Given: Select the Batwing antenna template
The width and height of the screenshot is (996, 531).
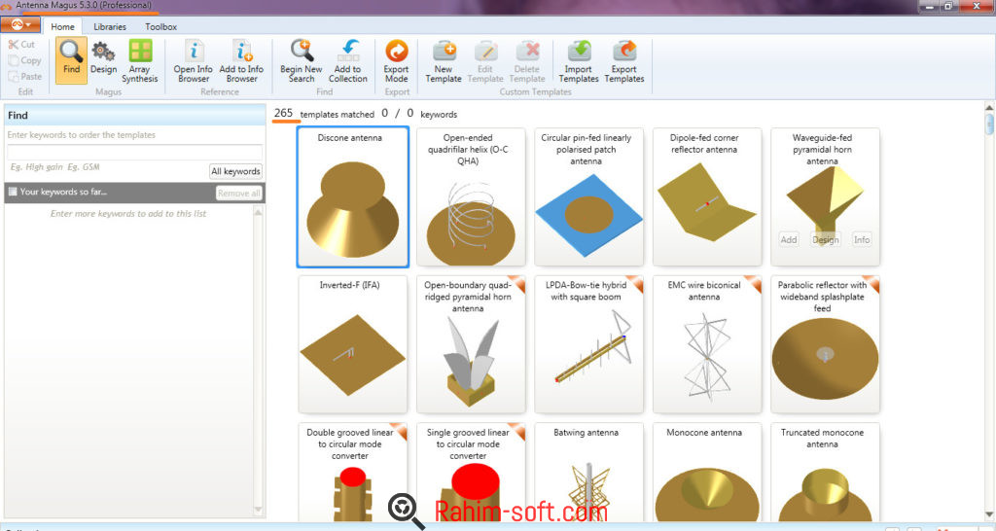Looking at the screenshot, I should point(588,472).
